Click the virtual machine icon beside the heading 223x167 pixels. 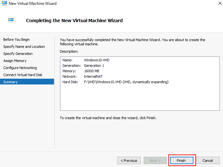[11, 20]
